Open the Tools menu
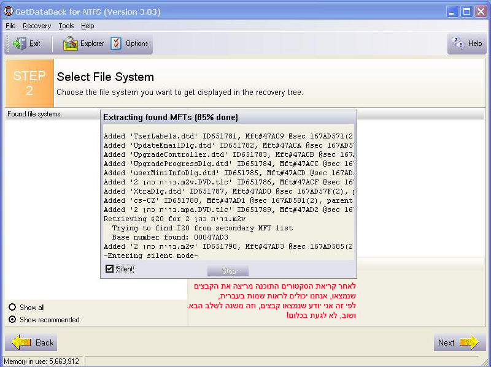 point(66,26)
